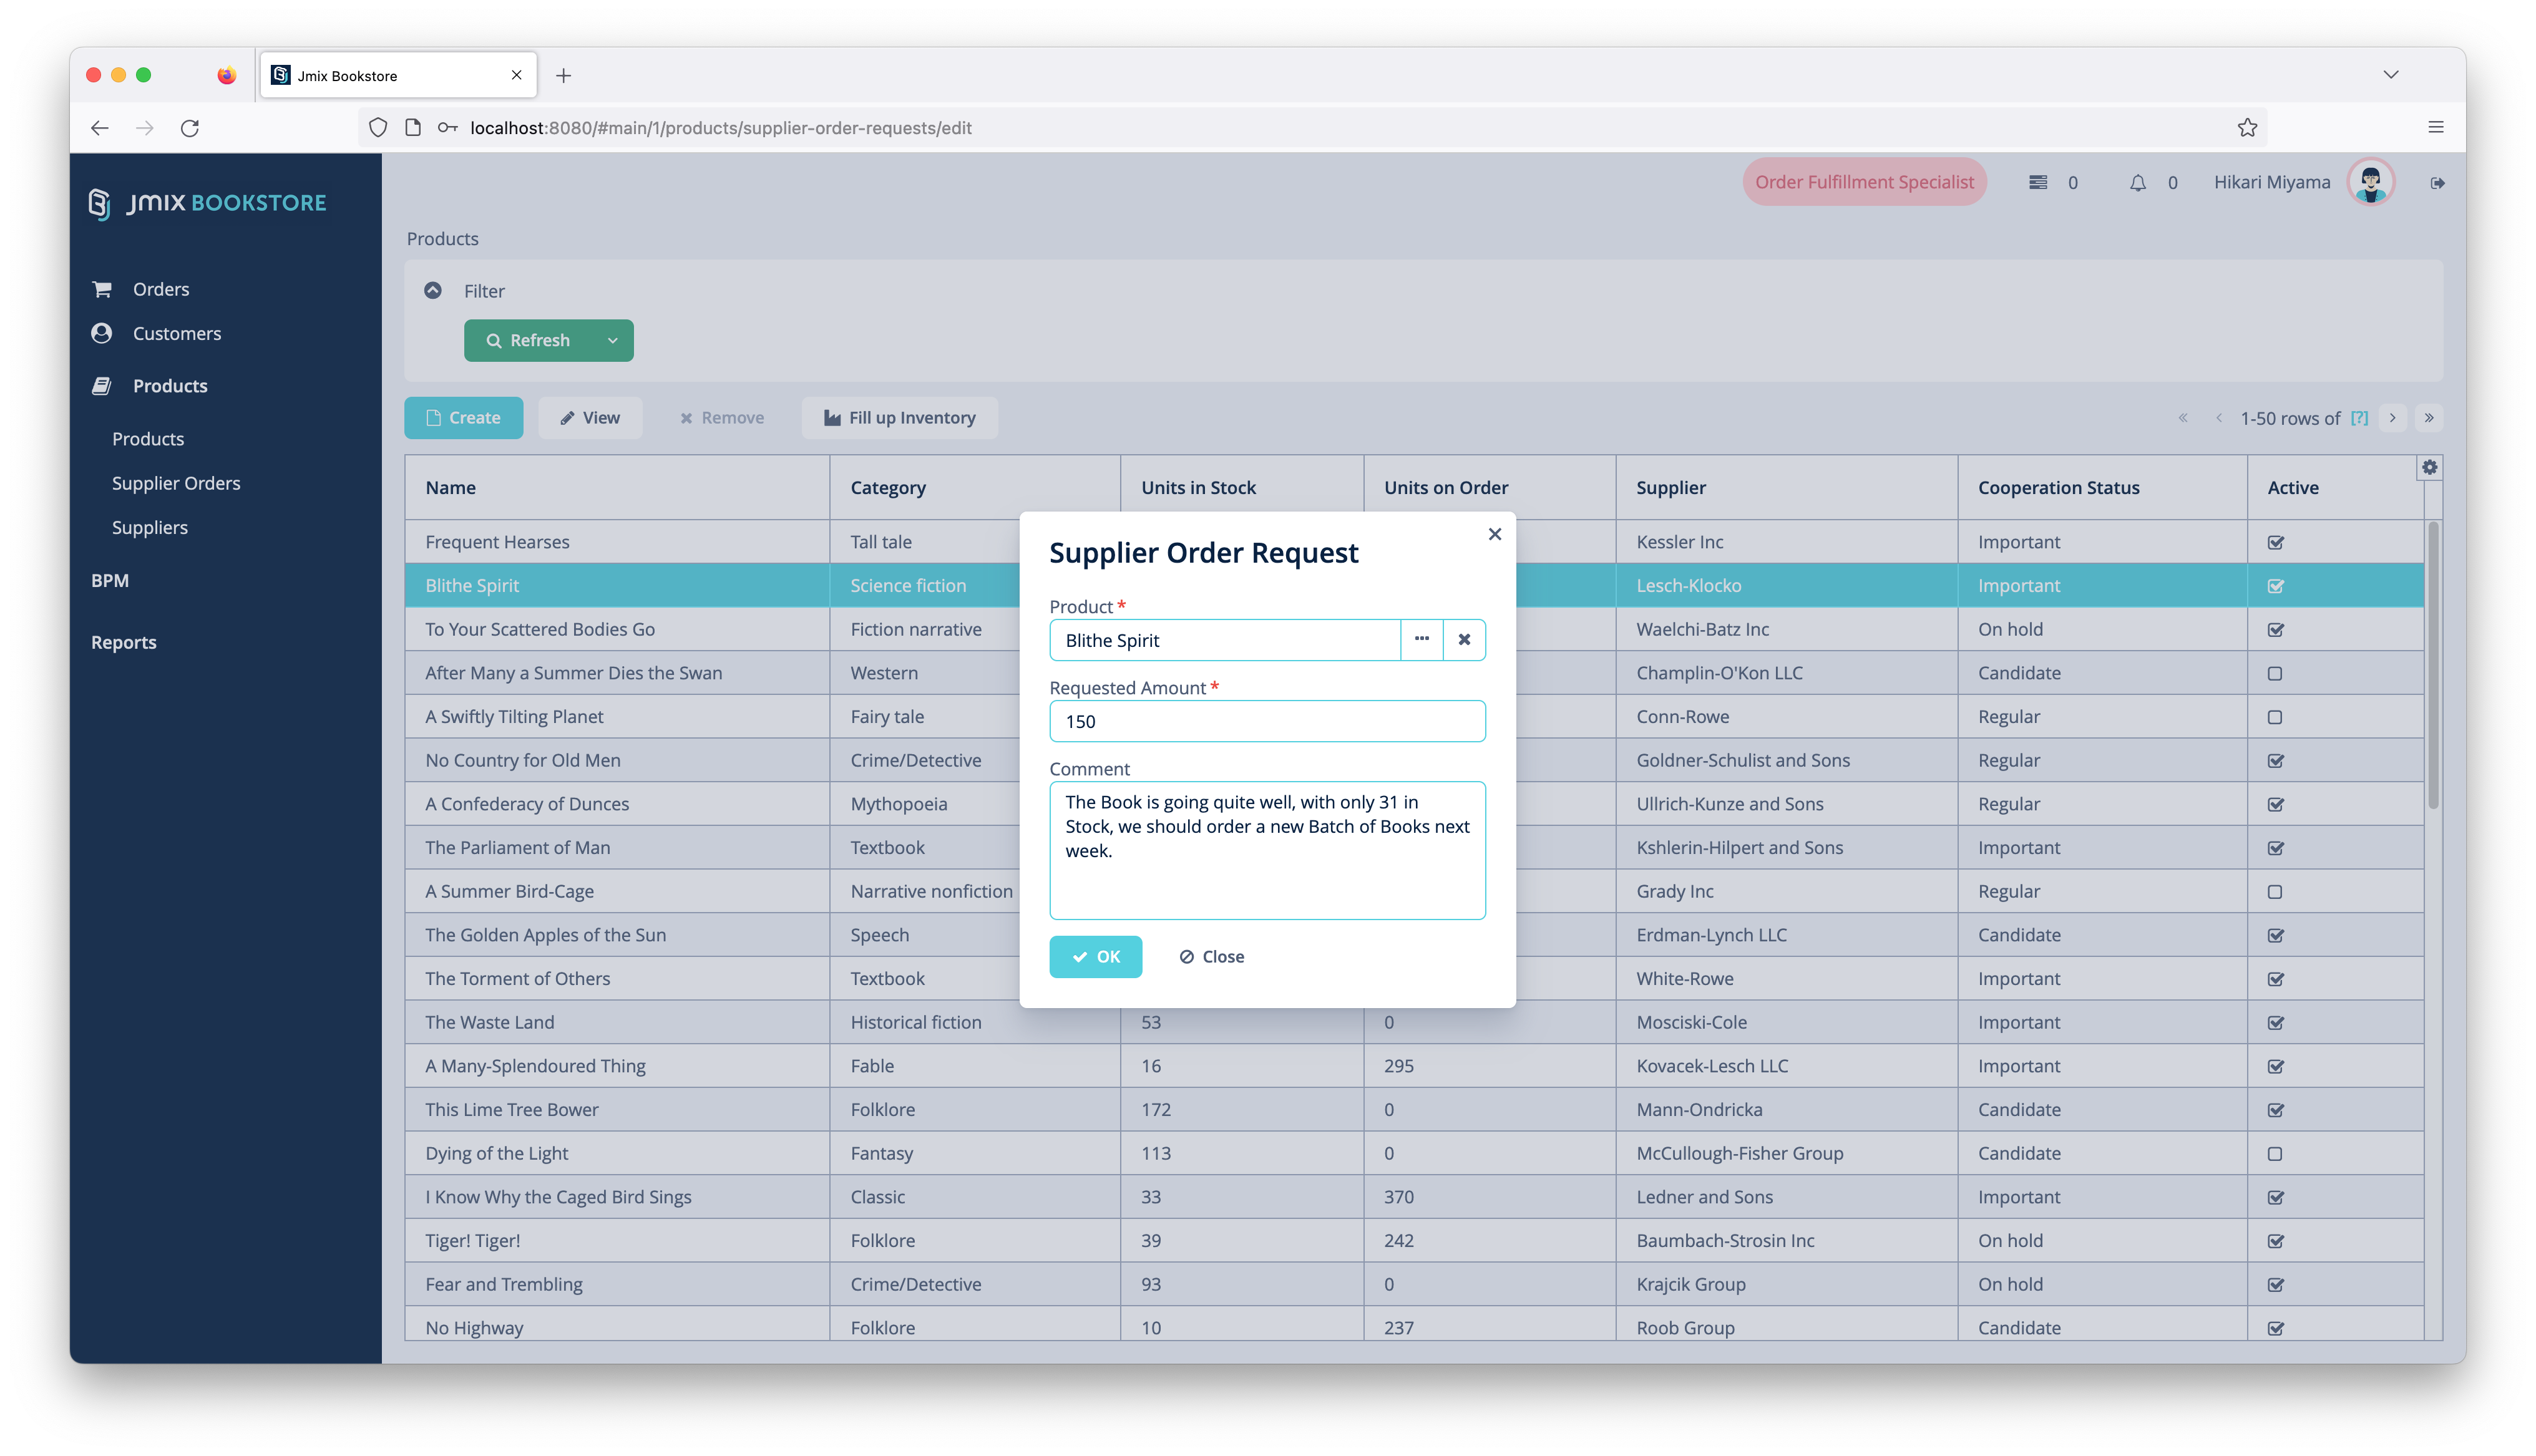The height and width of the screenshot is (1456, 2536).
Task: Click the Product field ellipsis lookup icon
Action: [x=1421, y=639]
